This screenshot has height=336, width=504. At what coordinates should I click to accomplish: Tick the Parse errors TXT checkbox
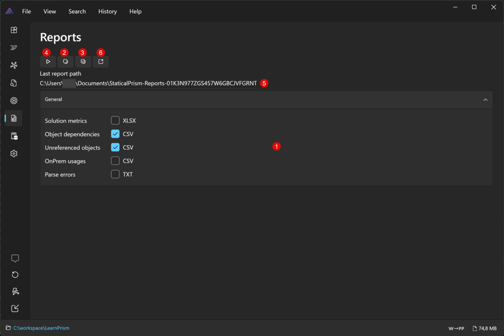point(115,174)
